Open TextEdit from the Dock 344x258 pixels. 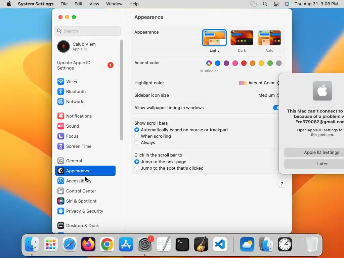pyautogui.click(x=164, y=244)
